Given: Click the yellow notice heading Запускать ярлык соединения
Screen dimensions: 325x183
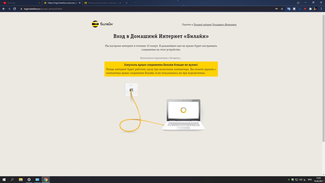Looking at the screenshot, I should pos(161,65).
